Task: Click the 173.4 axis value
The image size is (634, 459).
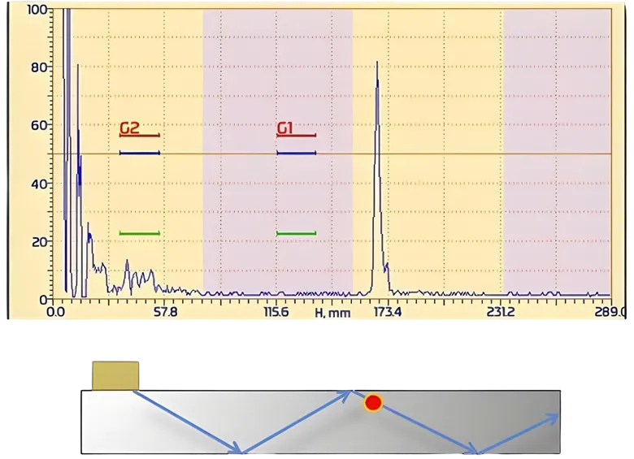Action: tap(389, 312)
